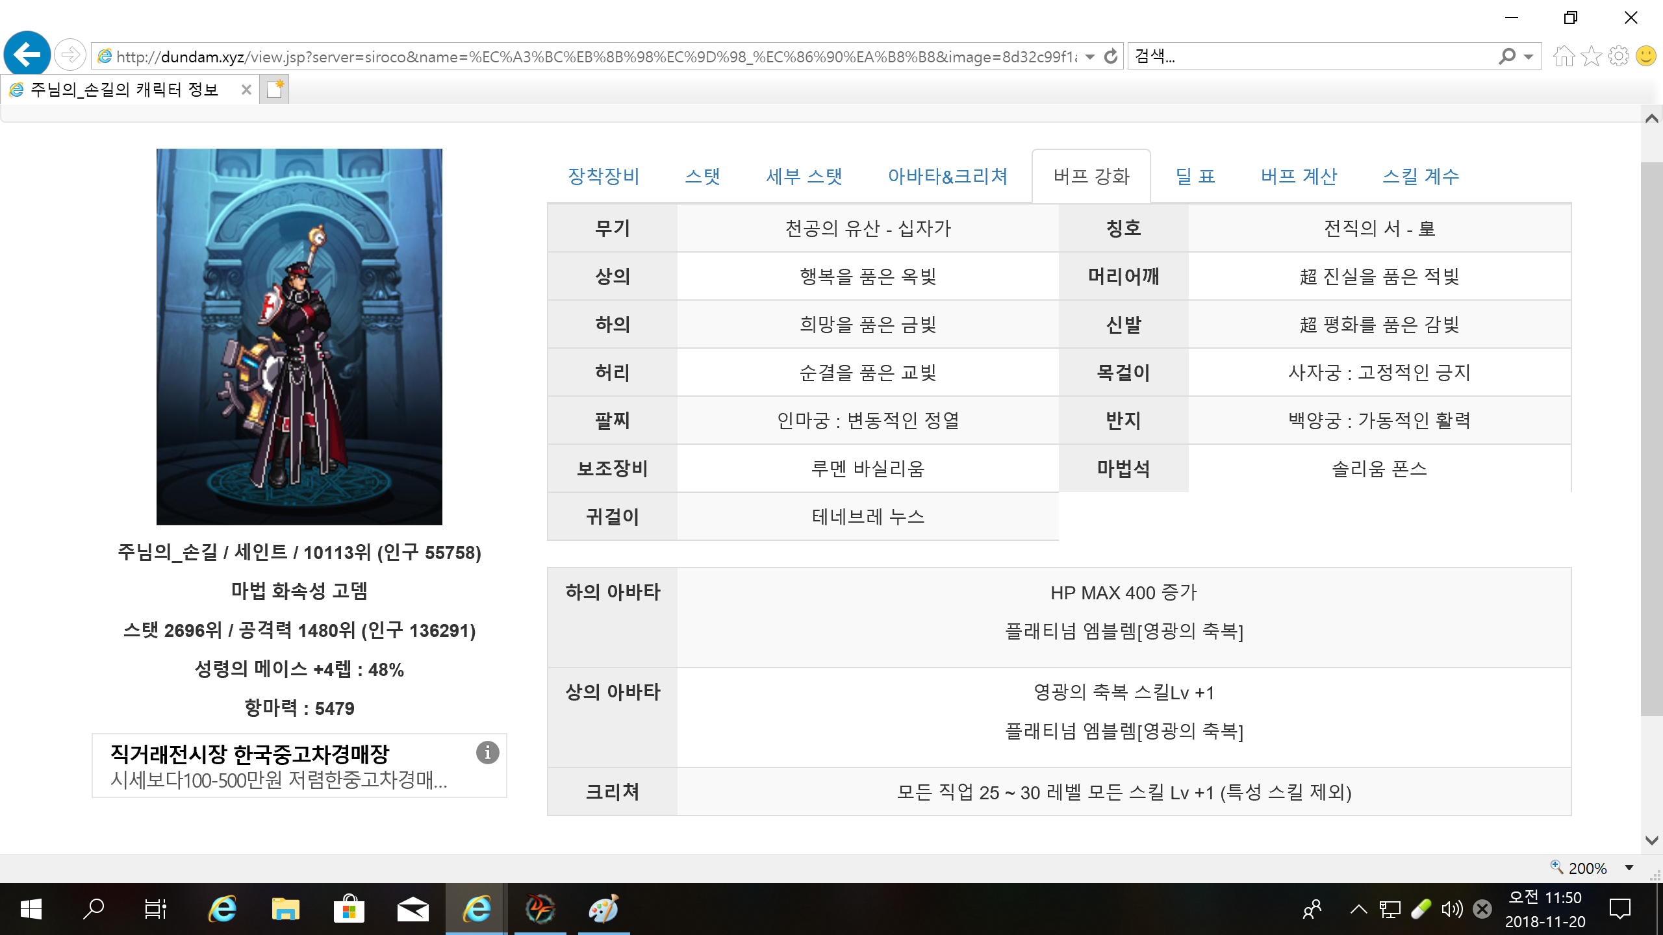The height and width of the screenshot is (935, 1663).
Task: Open the address bar autocomplete dropdown arrow
Action: tap(1090, 57)
